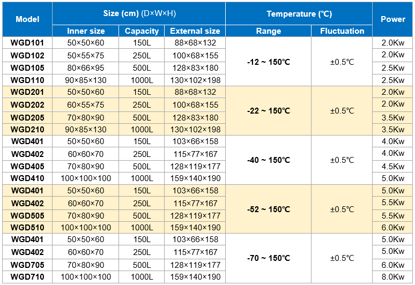Select the External size header
The width and height of the screenshot is (415, 285).
pos(195,31)
